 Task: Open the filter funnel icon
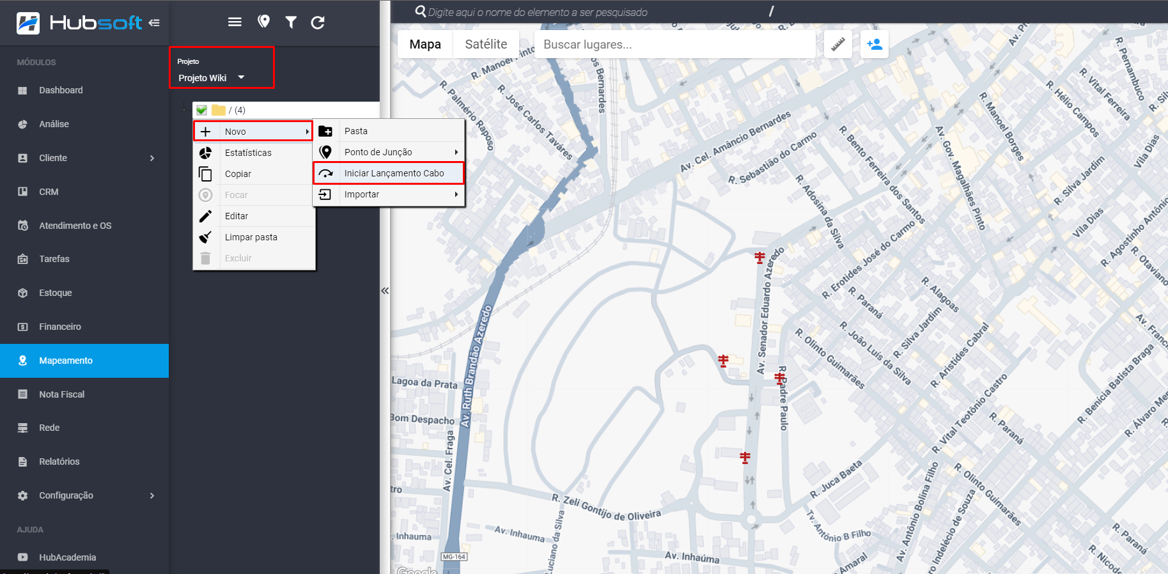pyautogui.click(x=291, y=23)
